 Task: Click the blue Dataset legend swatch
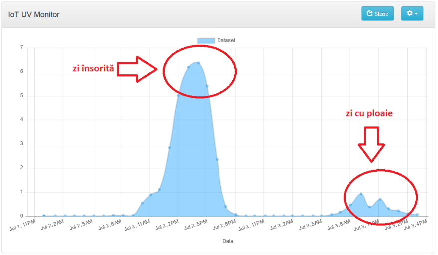click(206, 40)
